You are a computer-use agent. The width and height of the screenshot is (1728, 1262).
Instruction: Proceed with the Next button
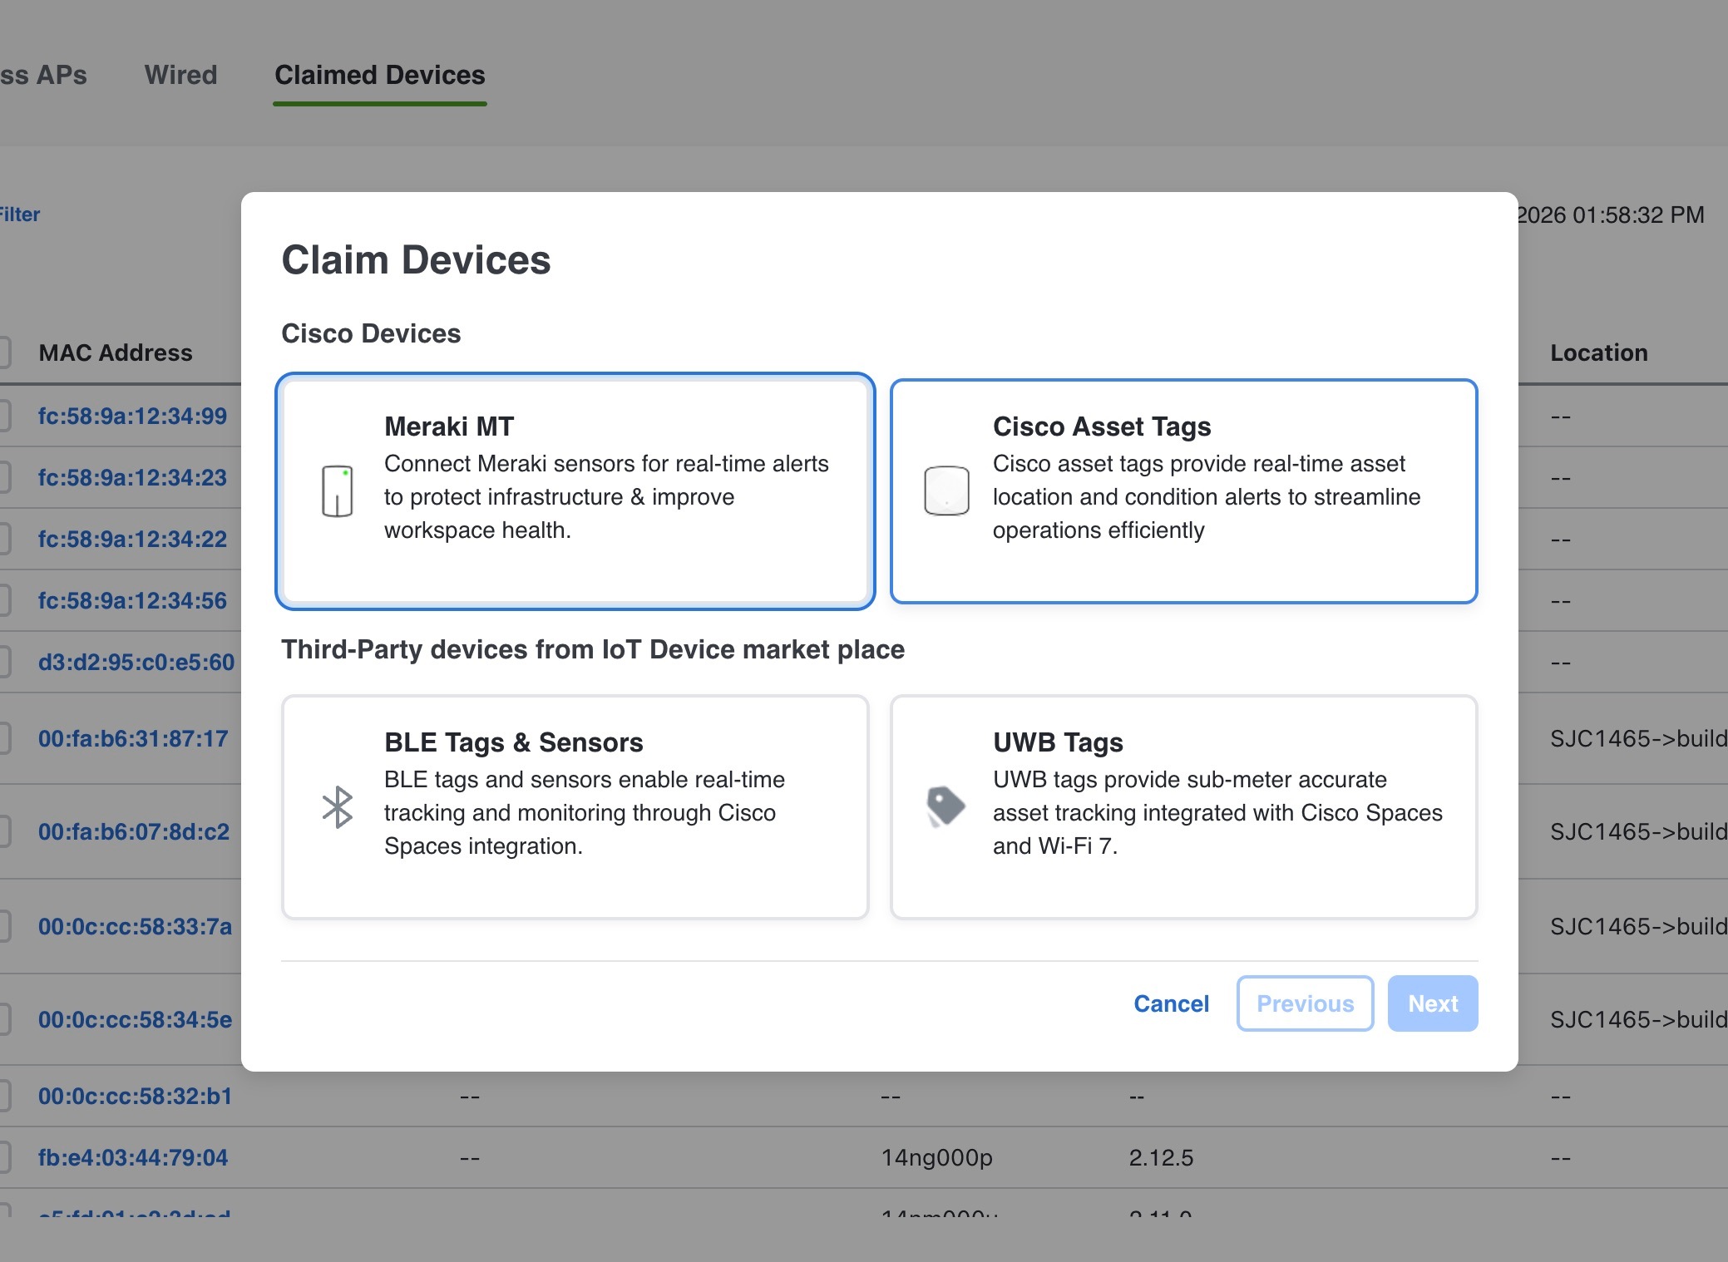click(x=1433, y=1003)
